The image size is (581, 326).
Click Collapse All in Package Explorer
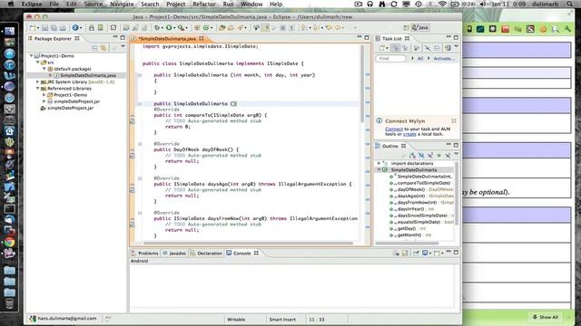pos(94,48)
